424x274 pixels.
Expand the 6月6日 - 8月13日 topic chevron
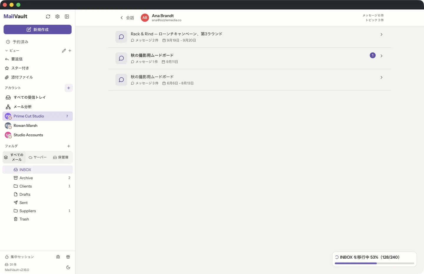tap(381, 77)
